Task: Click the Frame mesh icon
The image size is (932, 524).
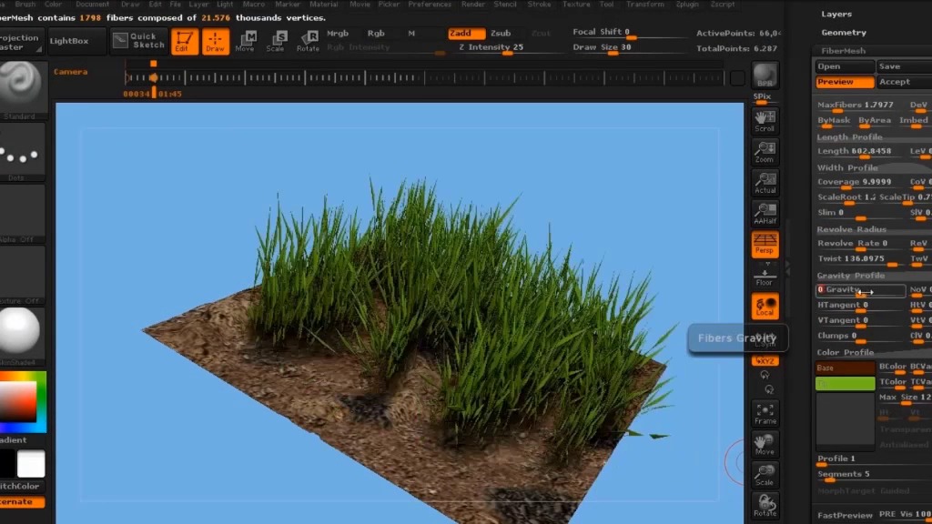Action: pyautogui.click(x=765, y=414)
